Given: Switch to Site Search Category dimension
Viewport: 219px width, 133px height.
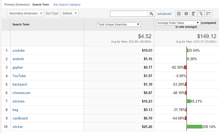Looking at the screenshot, I should (67, 5).
